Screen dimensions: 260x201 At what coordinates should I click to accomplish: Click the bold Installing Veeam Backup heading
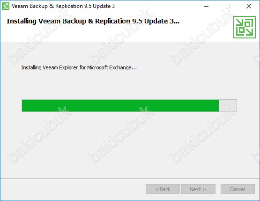[93, 21]
